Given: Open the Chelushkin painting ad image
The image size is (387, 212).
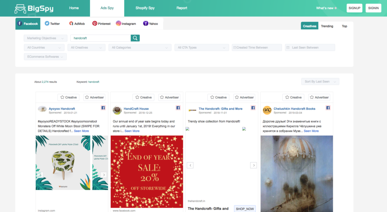Looking at the screenshot, I should pyautogui.click(x=297, y=174).
